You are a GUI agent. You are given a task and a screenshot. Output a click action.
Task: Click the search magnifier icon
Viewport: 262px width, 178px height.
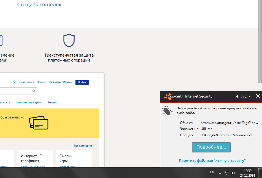point(34,91)
